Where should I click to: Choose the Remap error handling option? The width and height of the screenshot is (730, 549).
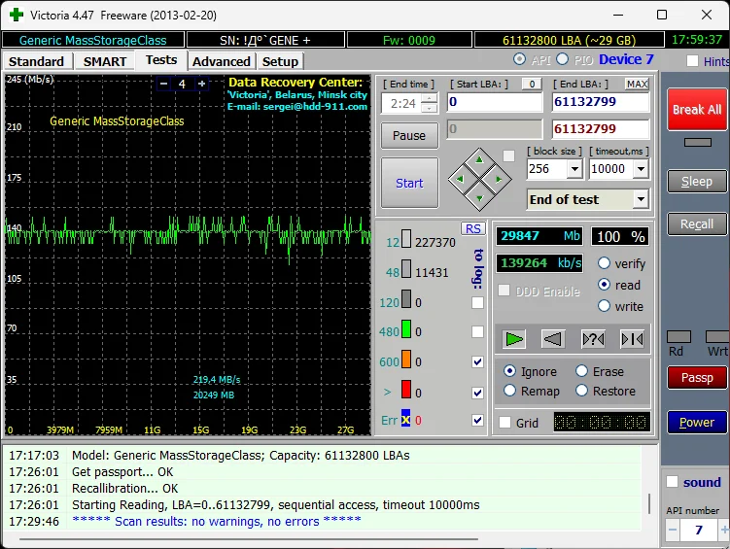tap(510, 391)
